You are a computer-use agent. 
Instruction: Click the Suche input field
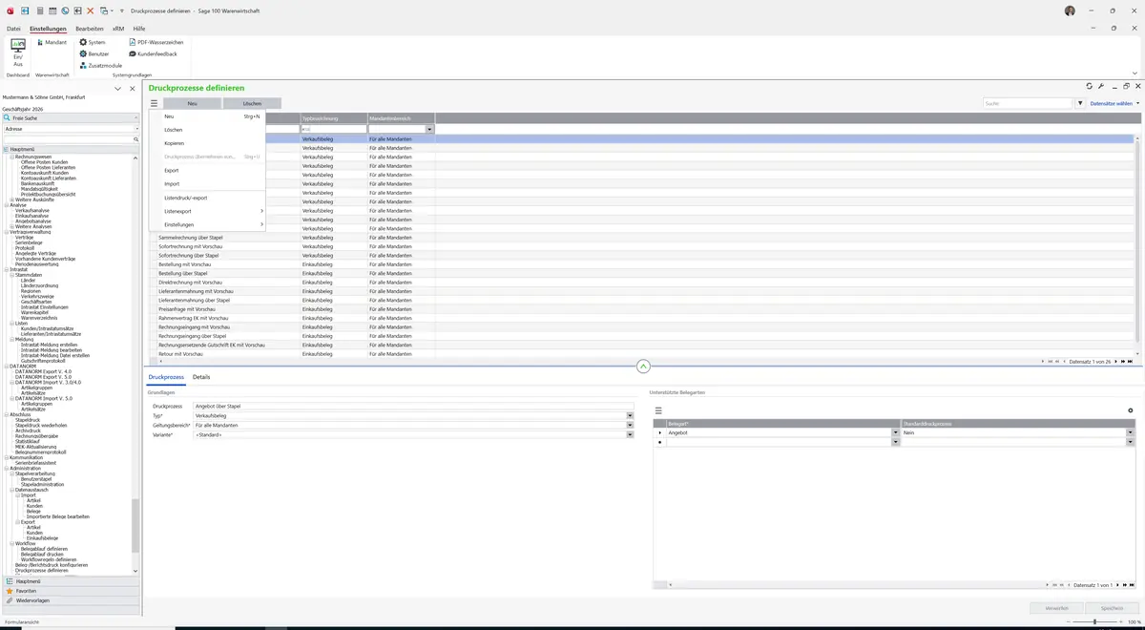[1029, 103]
